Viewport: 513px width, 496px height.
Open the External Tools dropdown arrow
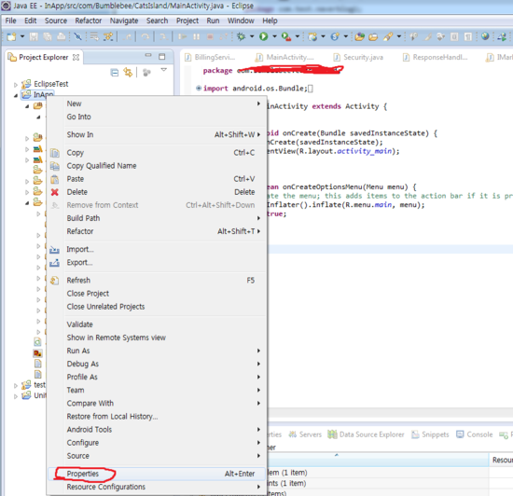pos(298,36)
